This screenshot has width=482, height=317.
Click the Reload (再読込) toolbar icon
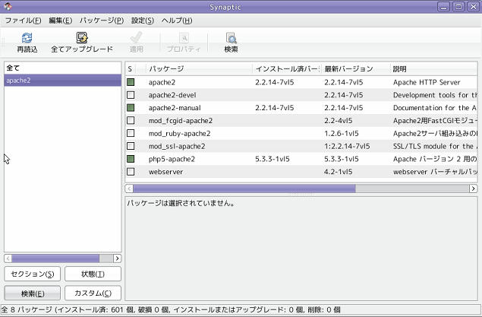point(27,38)
